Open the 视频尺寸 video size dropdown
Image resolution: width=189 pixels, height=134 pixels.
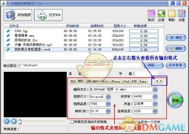tap(108, 97)
